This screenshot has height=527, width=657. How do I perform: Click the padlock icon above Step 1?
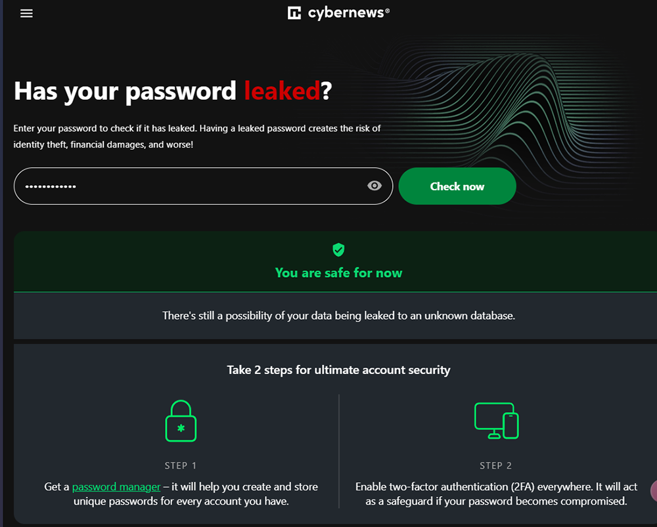click(181, 421)
